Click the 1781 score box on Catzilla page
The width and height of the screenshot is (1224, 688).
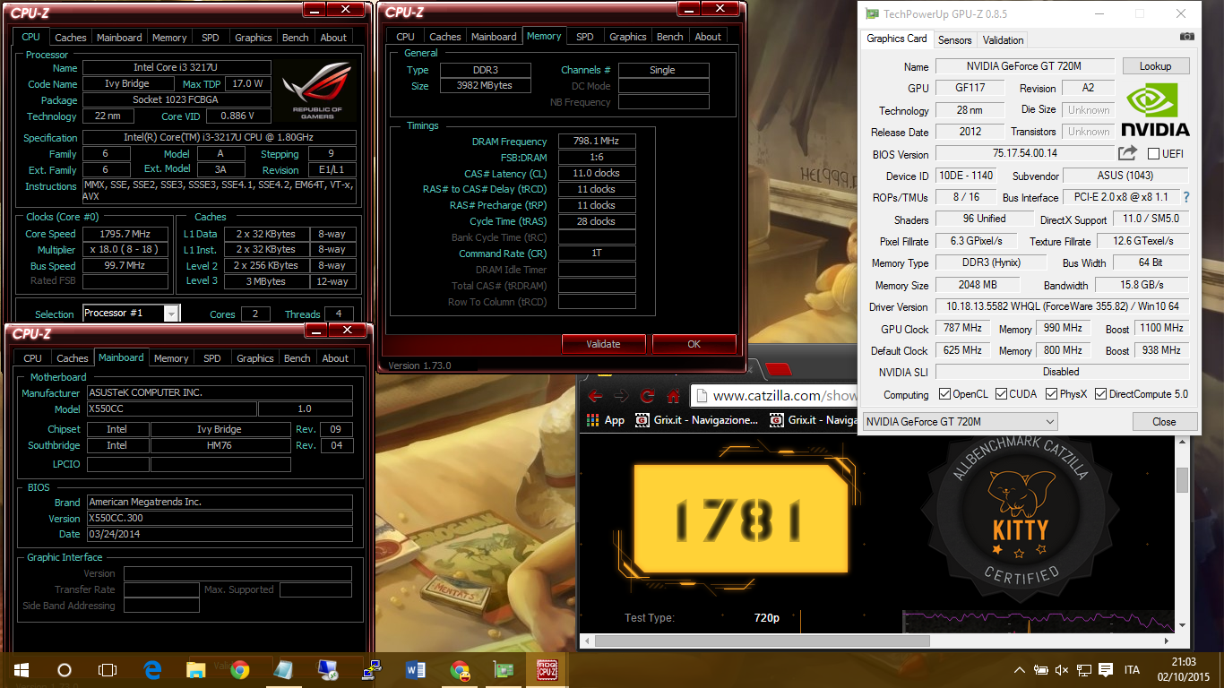coord(739,520)
